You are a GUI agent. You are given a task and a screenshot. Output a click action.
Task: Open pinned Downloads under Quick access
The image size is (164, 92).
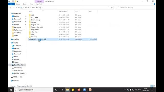click(x=18, y=19)
